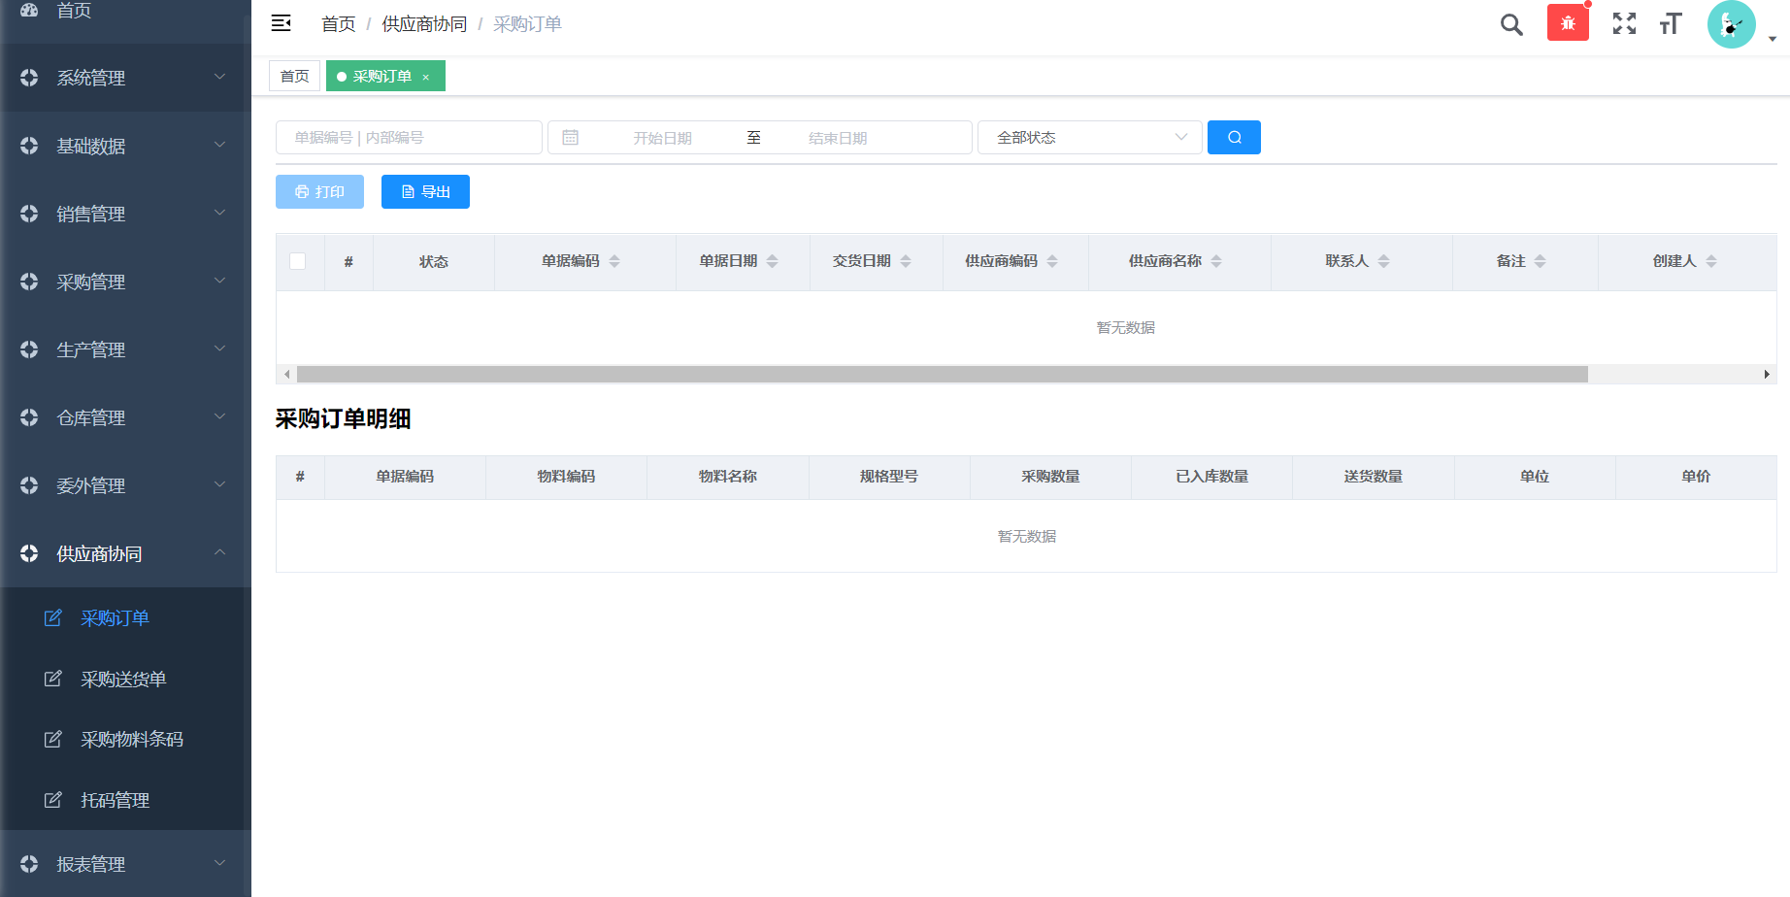Collapse the sidebar with the hamburger icon
This screenshot has height=897, width=1790.
pyautogui.click(x=281, y=23)
